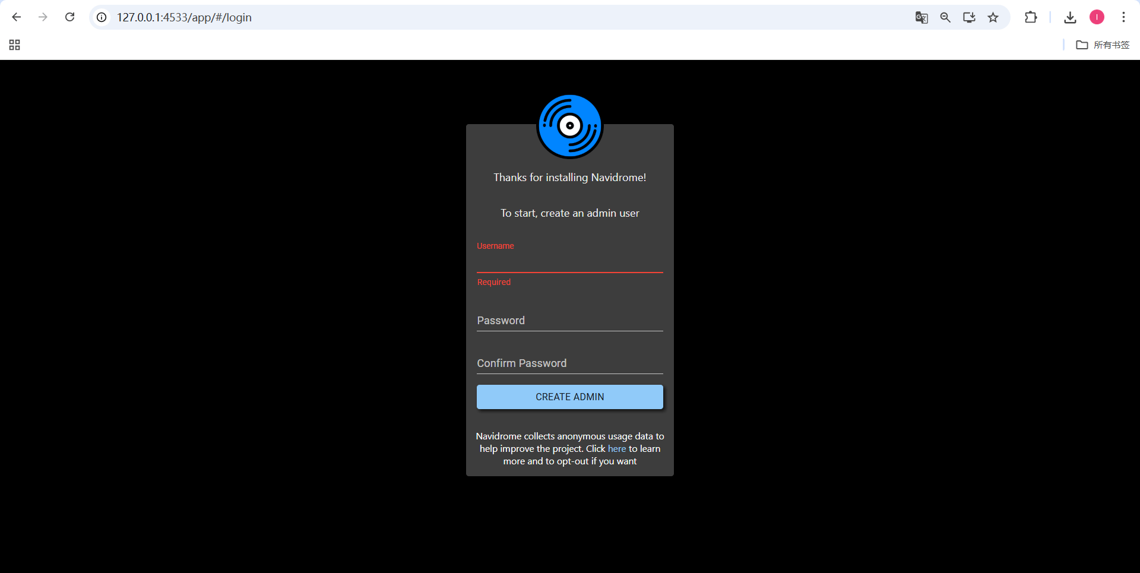Bookmark this page with the star icon
Viewport: 1140px width, 573px height.
coord(993,17)
